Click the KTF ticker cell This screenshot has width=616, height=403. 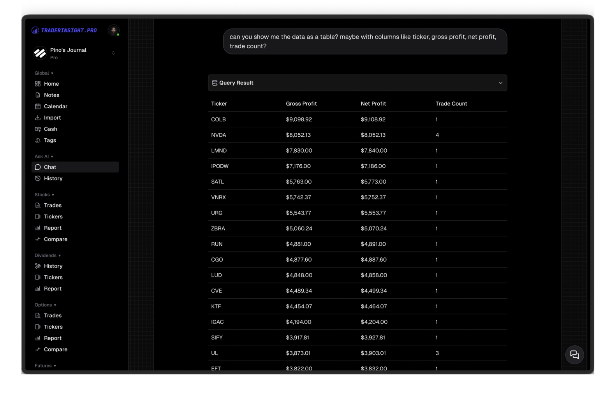[x=216, y=306]
